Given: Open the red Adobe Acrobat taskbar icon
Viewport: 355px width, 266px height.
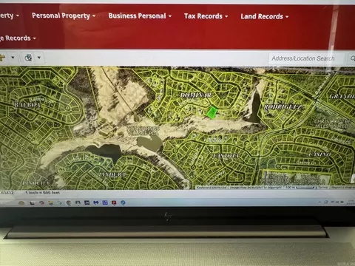Looking at the screenshot, I should (114, 202).
